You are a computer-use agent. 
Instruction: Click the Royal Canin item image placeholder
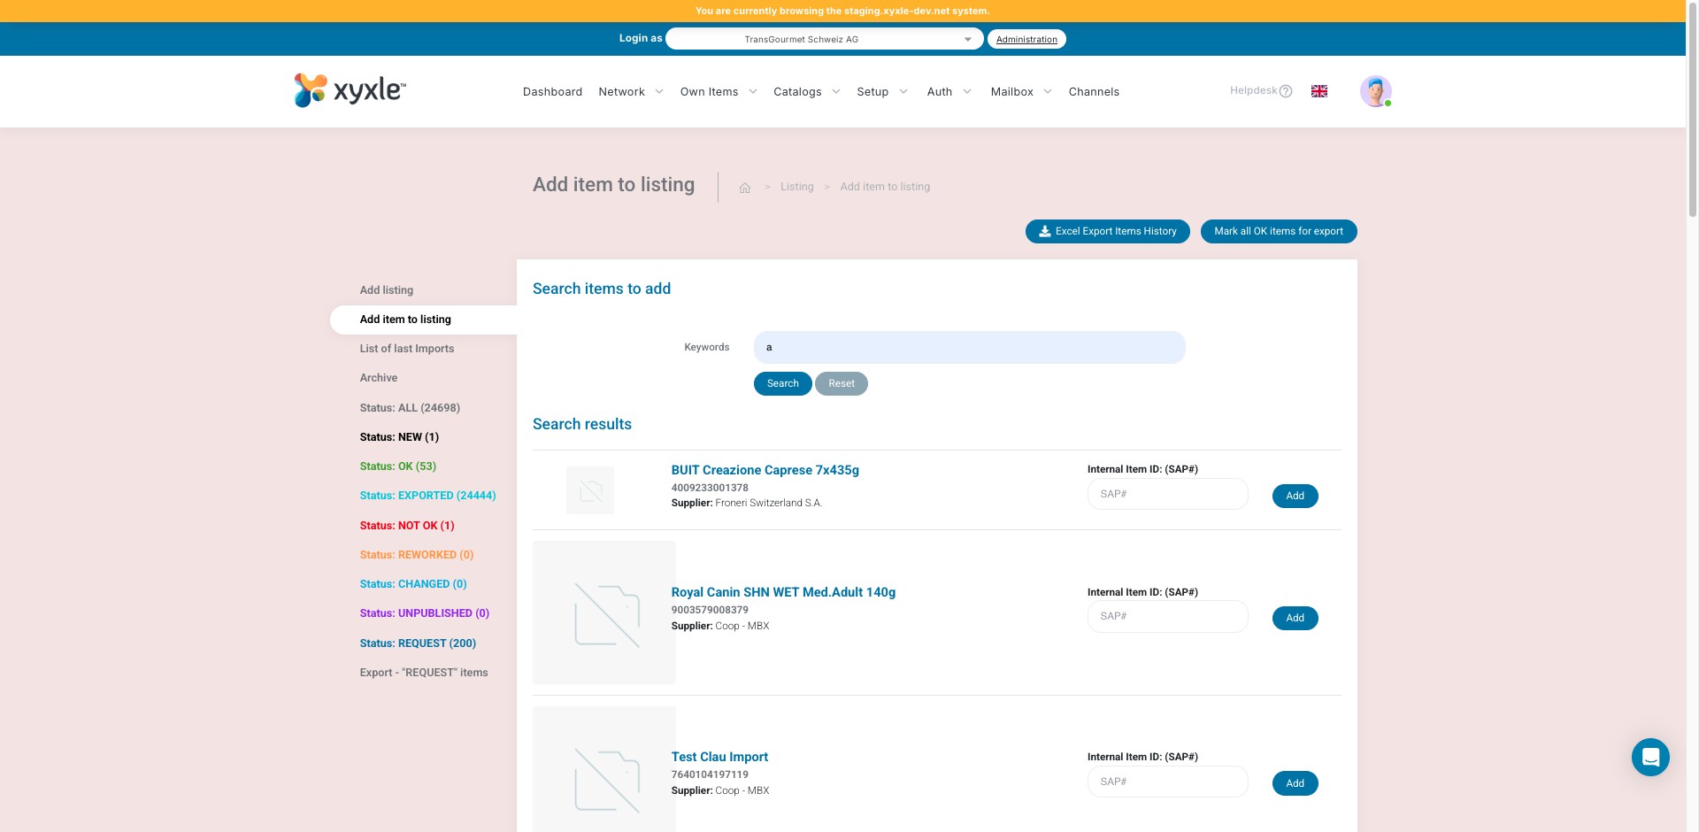coord(604,612)
